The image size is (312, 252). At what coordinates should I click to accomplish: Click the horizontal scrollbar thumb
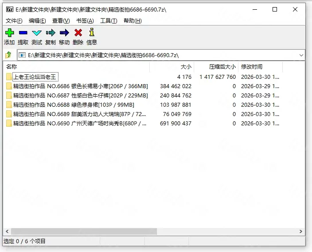point(84,232)
